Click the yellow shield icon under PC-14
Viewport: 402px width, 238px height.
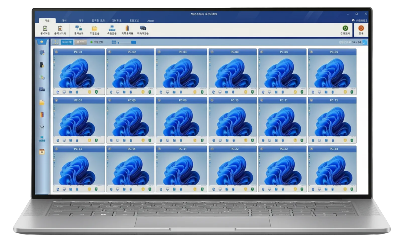pos(143,189)
